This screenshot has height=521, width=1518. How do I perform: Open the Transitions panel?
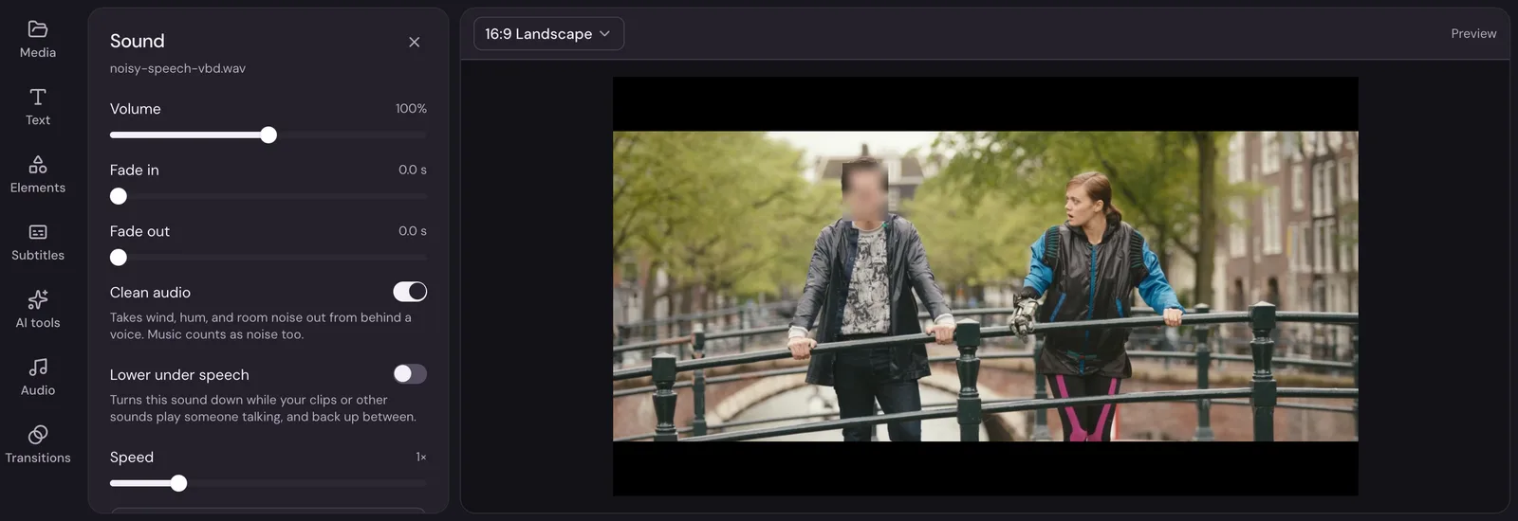tap(38, 445)
